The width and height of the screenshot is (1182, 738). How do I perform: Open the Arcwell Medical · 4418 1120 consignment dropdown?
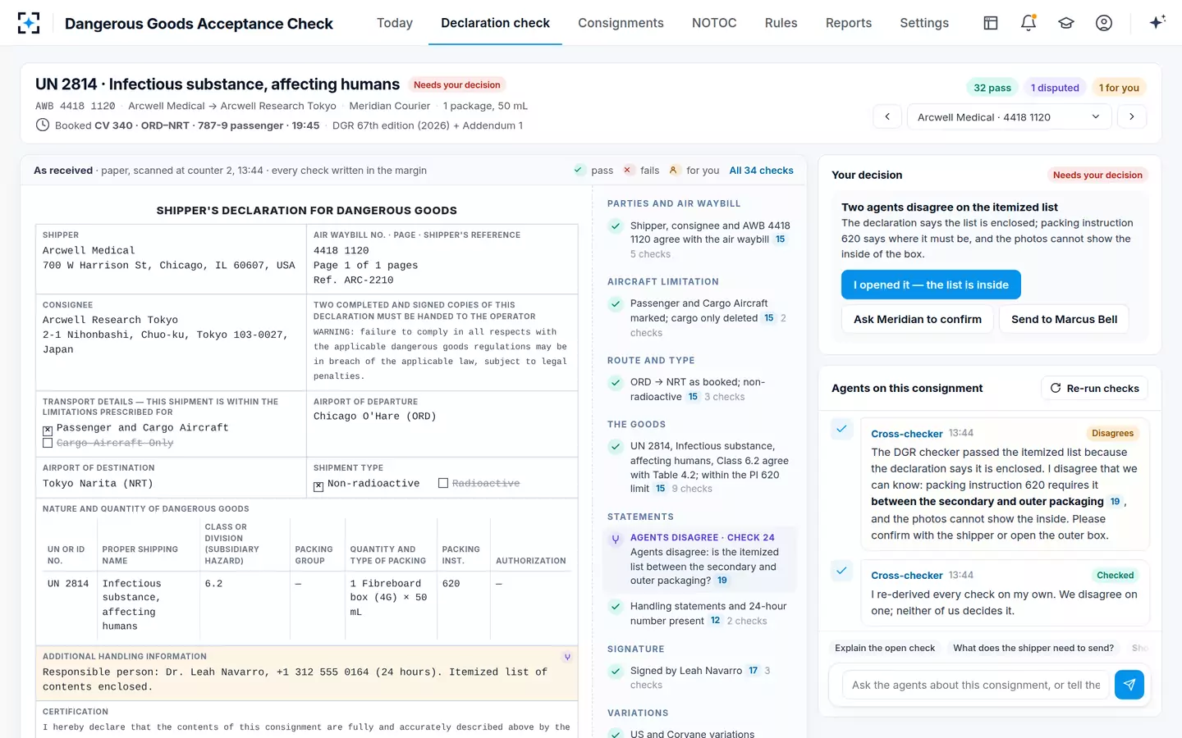(1009, 116)
